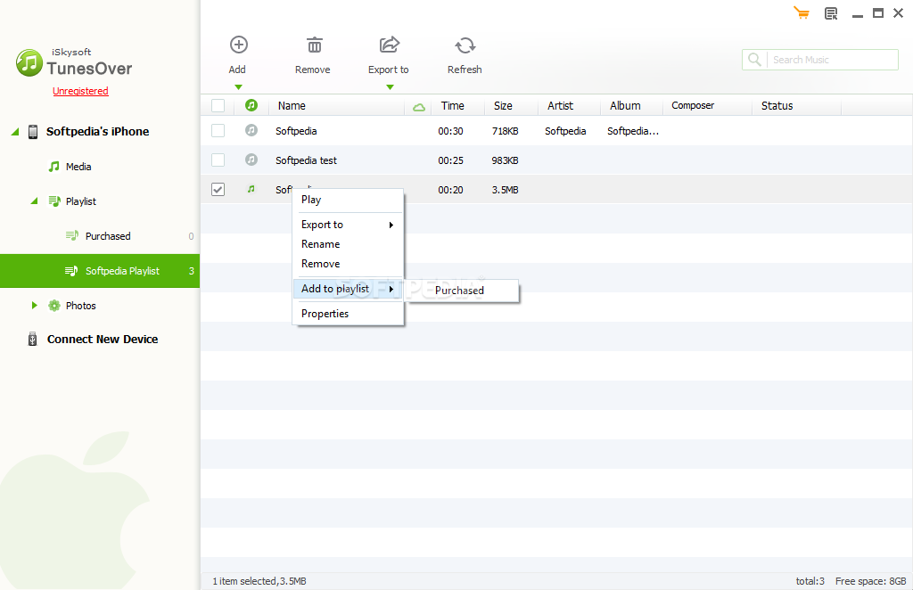Click the 983KB size cell
Image resolution: width=913 pixels, height=590 pixels.
tap(505, 160)
